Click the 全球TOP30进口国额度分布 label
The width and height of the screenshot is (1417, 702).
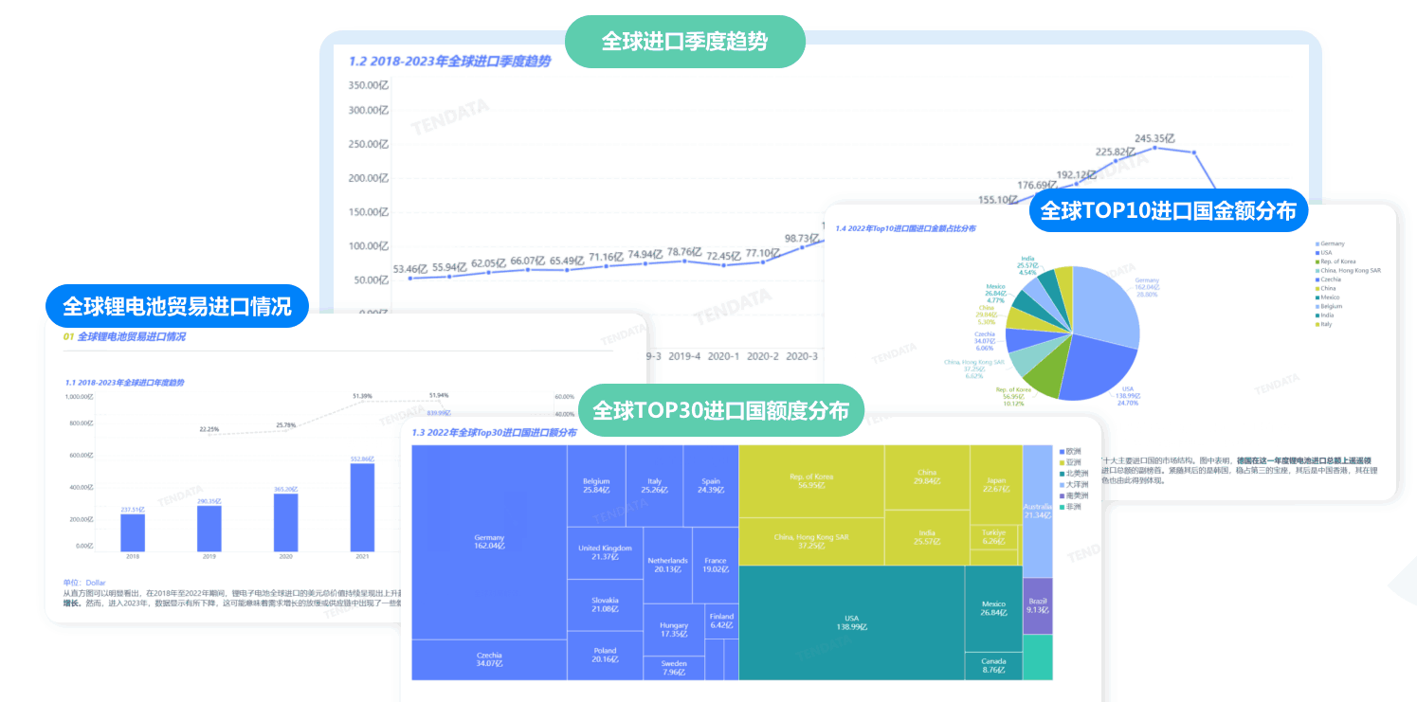[723, 410]
